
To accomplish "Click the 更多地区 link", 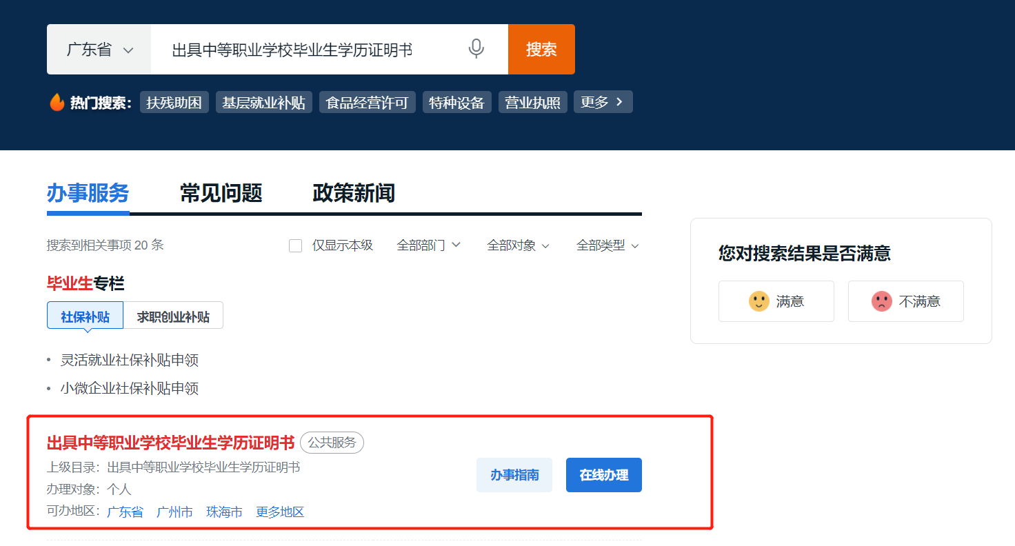I will point(279,512).
